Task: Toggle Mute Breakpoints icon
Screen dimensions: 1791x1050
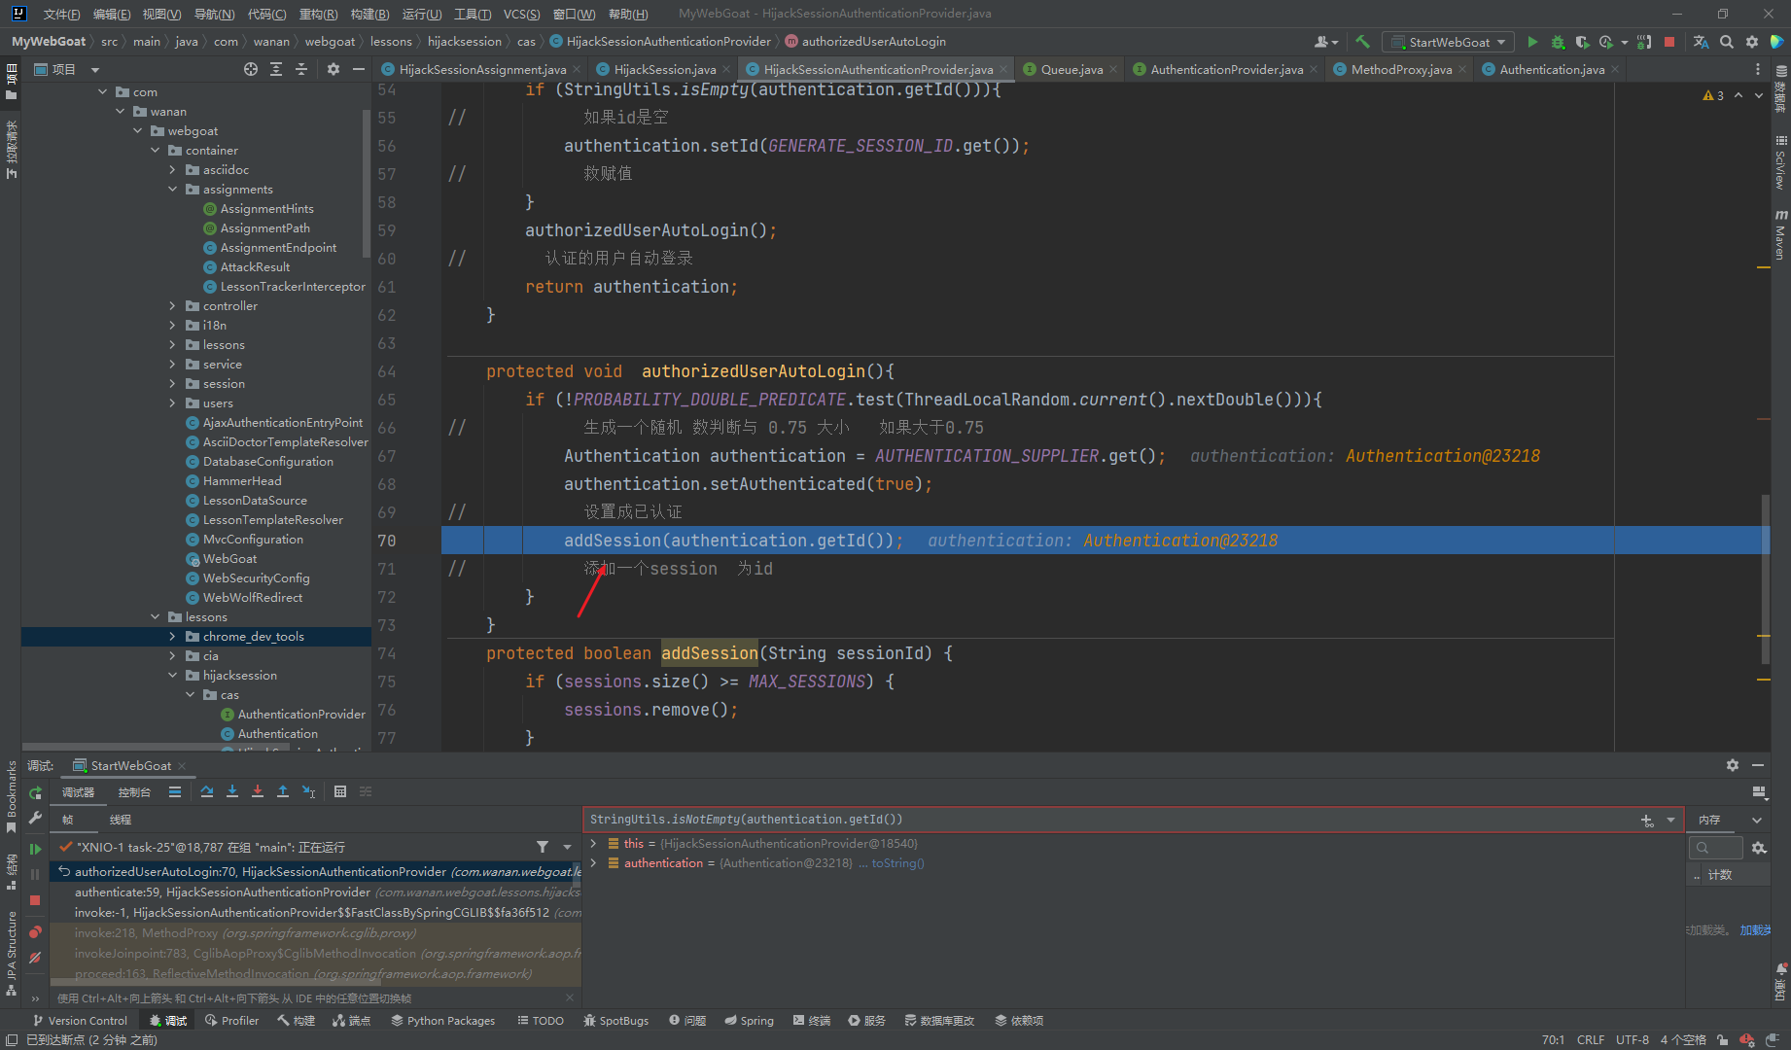Action: click(x=36, y=958)
